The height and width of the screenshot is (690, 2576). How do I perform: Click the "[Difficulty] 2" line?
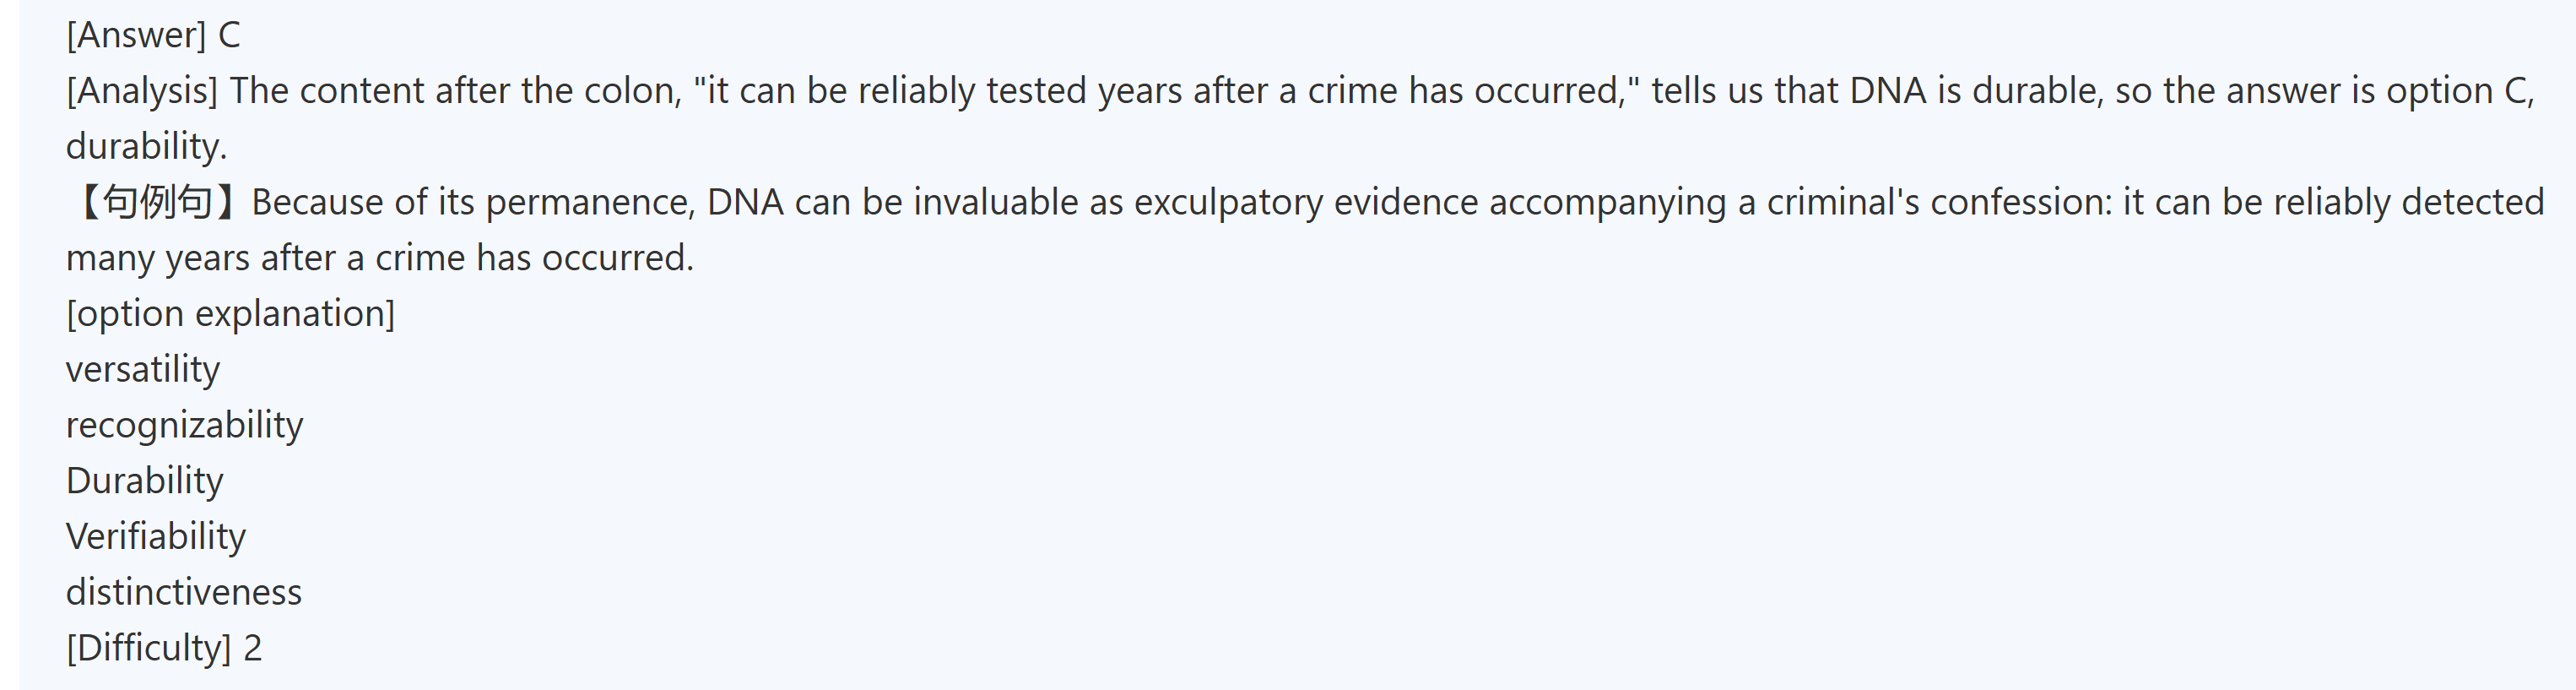coord(164,648)
